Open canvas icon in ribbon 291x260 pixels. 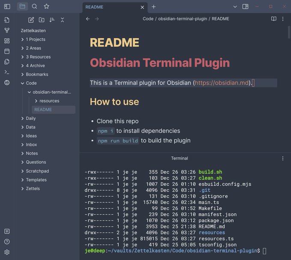point(7,41)
